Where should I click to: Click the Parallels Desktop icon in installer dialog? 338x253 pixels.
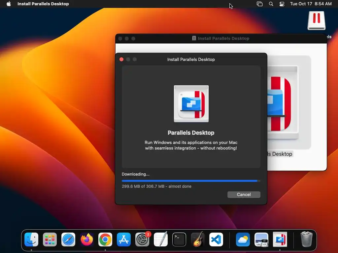[x=191, y=104]
